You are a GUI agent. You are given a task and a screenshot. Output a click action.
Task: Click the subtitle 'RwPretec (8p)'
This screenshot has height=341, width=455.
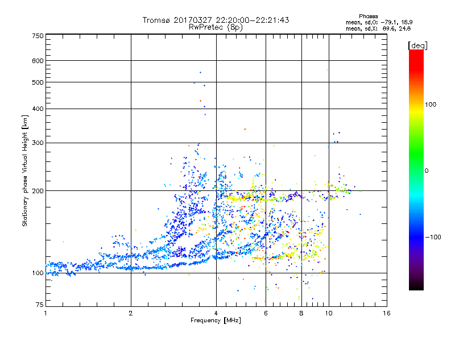[216, 27]
